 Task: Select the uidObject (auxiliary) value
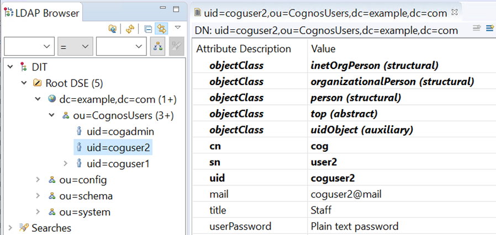click(362, 130)
